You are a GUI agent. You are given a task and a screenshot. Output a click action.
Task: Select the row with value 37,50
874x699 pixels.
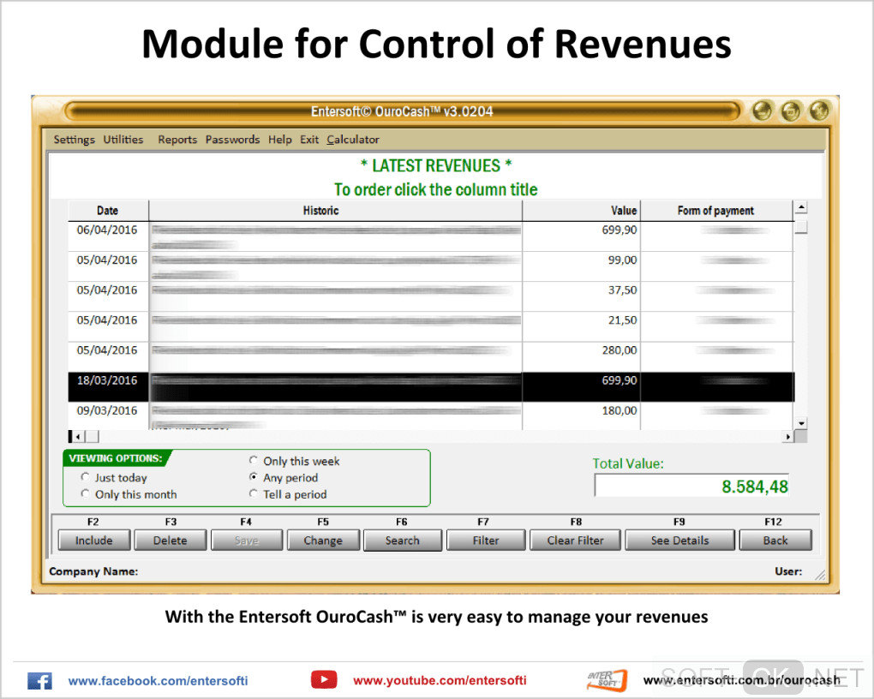(431, 296)
